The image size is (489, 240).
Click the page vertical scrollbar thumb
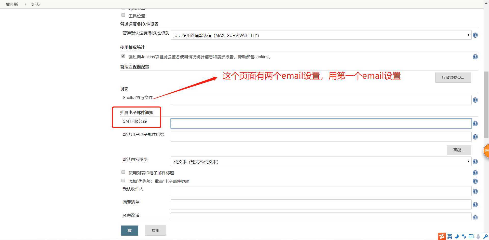486,105
